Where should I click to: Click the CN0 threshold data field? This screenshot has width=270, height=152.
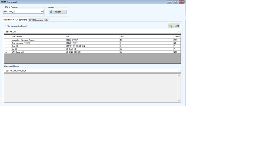click(x=38, y=52)
